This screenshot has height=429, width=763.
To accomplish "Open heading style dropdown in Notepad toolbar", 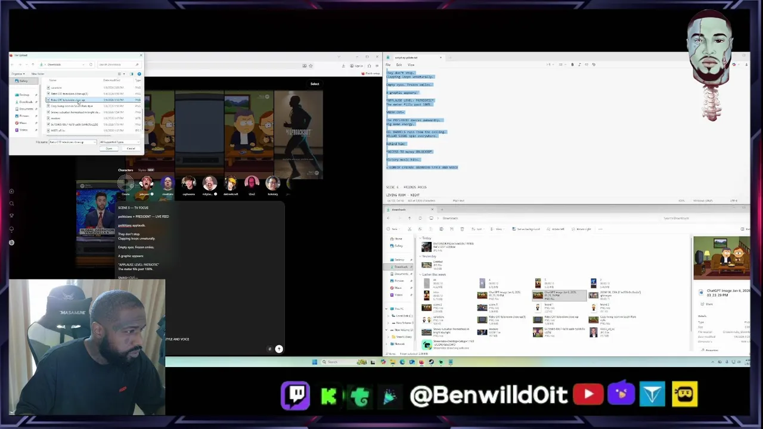I will click(x=551, y=64).
